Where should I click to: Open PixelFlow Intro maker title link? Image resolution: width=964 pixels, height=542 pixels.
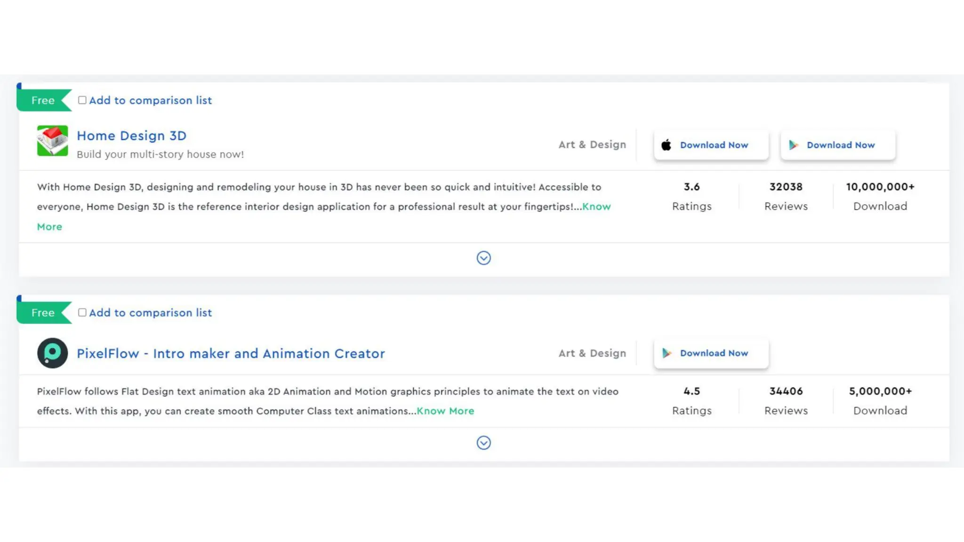click(231, 353)
